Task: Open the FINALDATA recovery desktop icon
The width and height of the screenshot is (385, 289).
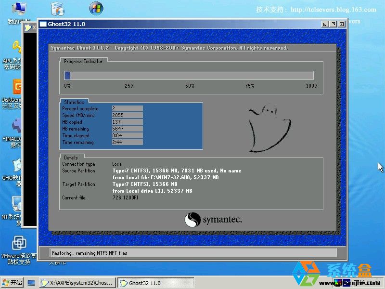Action: pyautogui.click(x=17, y=127)
